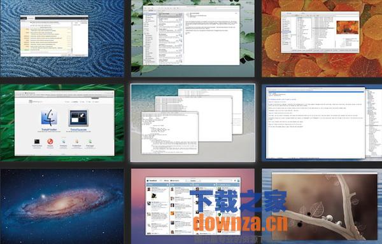
Task: Click the mailbox sidebar in the Mail window
Action: pyautogui.click(x=150, y=39)
